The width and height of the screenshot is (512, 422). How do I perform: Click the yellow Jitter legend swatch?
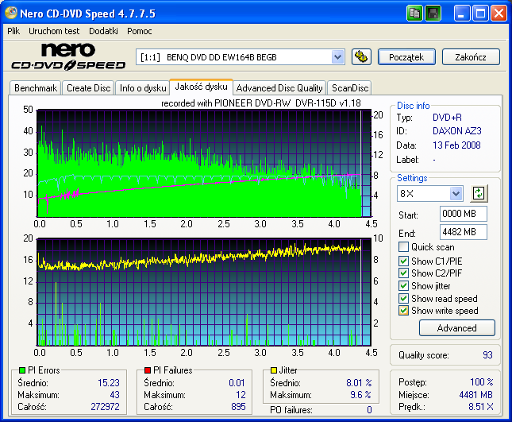point(274,370)
